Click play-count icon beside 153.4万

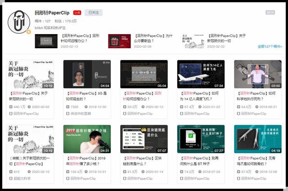pos(68,172)
